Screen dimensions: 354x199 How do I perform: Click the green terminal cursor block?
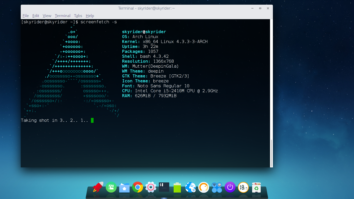pos(92,120)
